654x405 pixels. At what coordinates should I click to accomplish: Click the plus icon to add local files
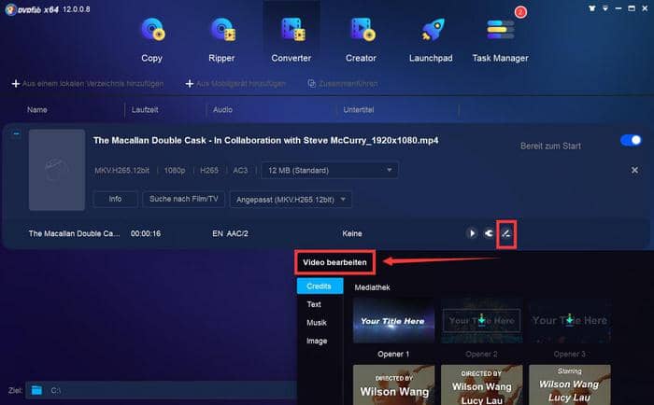tap(16, 84)
